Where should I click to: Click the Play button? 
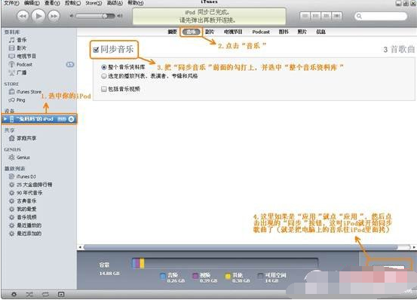pos(38,16)
